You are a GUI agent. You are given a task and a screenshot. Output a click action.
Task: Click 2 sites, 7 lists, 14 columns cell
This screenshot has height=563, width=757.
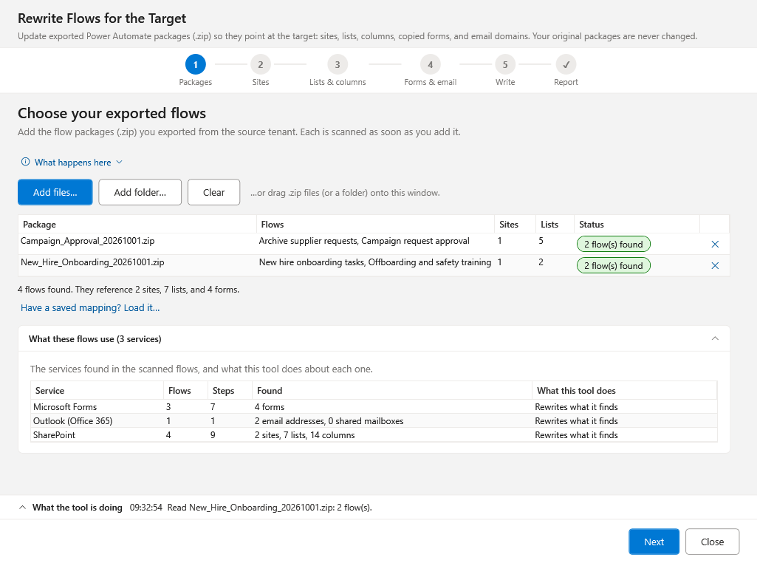(x=304, y=434)
